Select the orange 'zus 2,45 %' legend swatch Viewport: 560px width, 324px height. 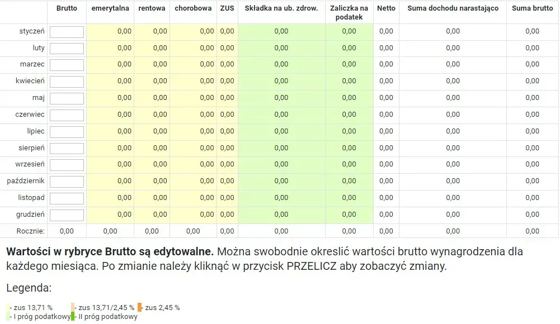click(140, 308)
